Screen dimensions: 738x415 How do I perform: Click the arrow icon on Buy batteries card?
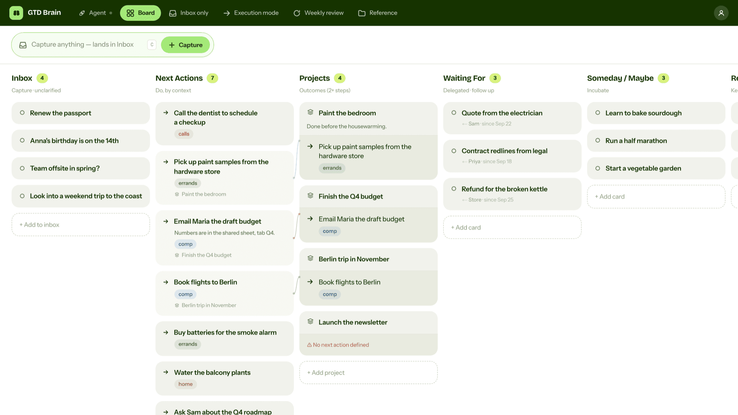[x=166, y=332]
